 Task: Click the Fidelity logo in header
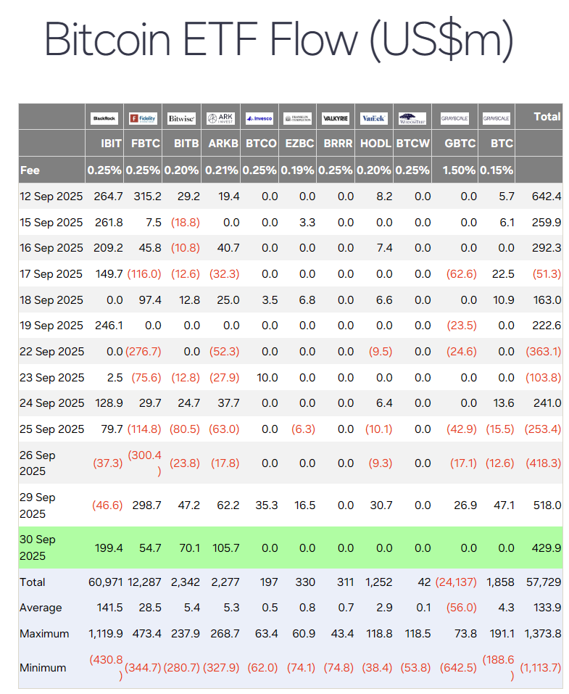coord(143,118)
